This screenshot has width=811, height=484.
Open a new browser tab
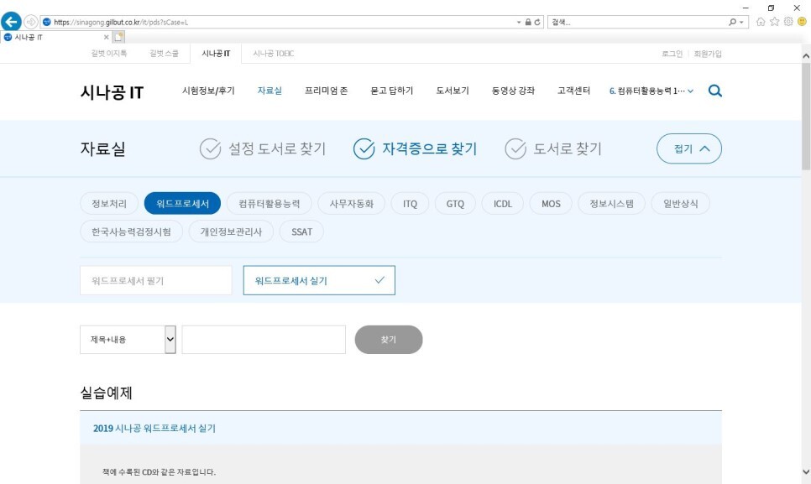(118, 37)
